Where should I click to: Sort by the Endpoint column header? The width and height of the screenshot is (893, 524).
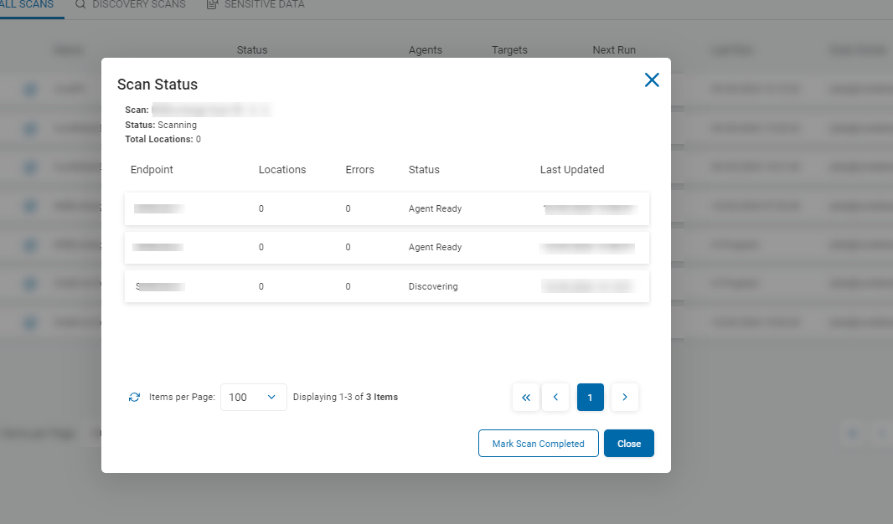tap(152, 169)
